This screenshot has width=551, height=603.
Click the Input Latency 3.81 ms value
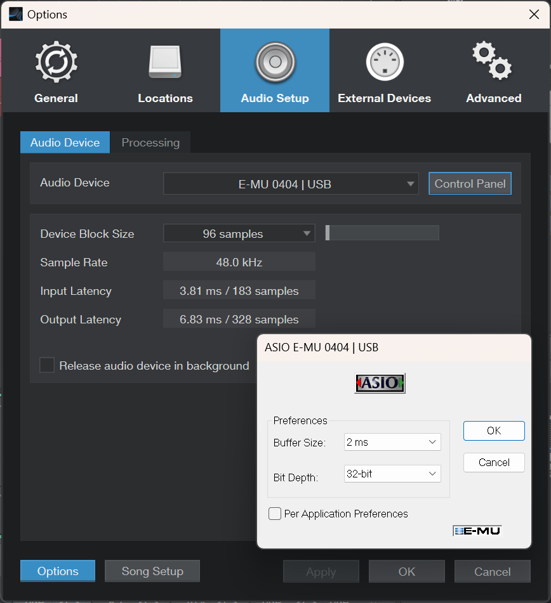(239, 290)
